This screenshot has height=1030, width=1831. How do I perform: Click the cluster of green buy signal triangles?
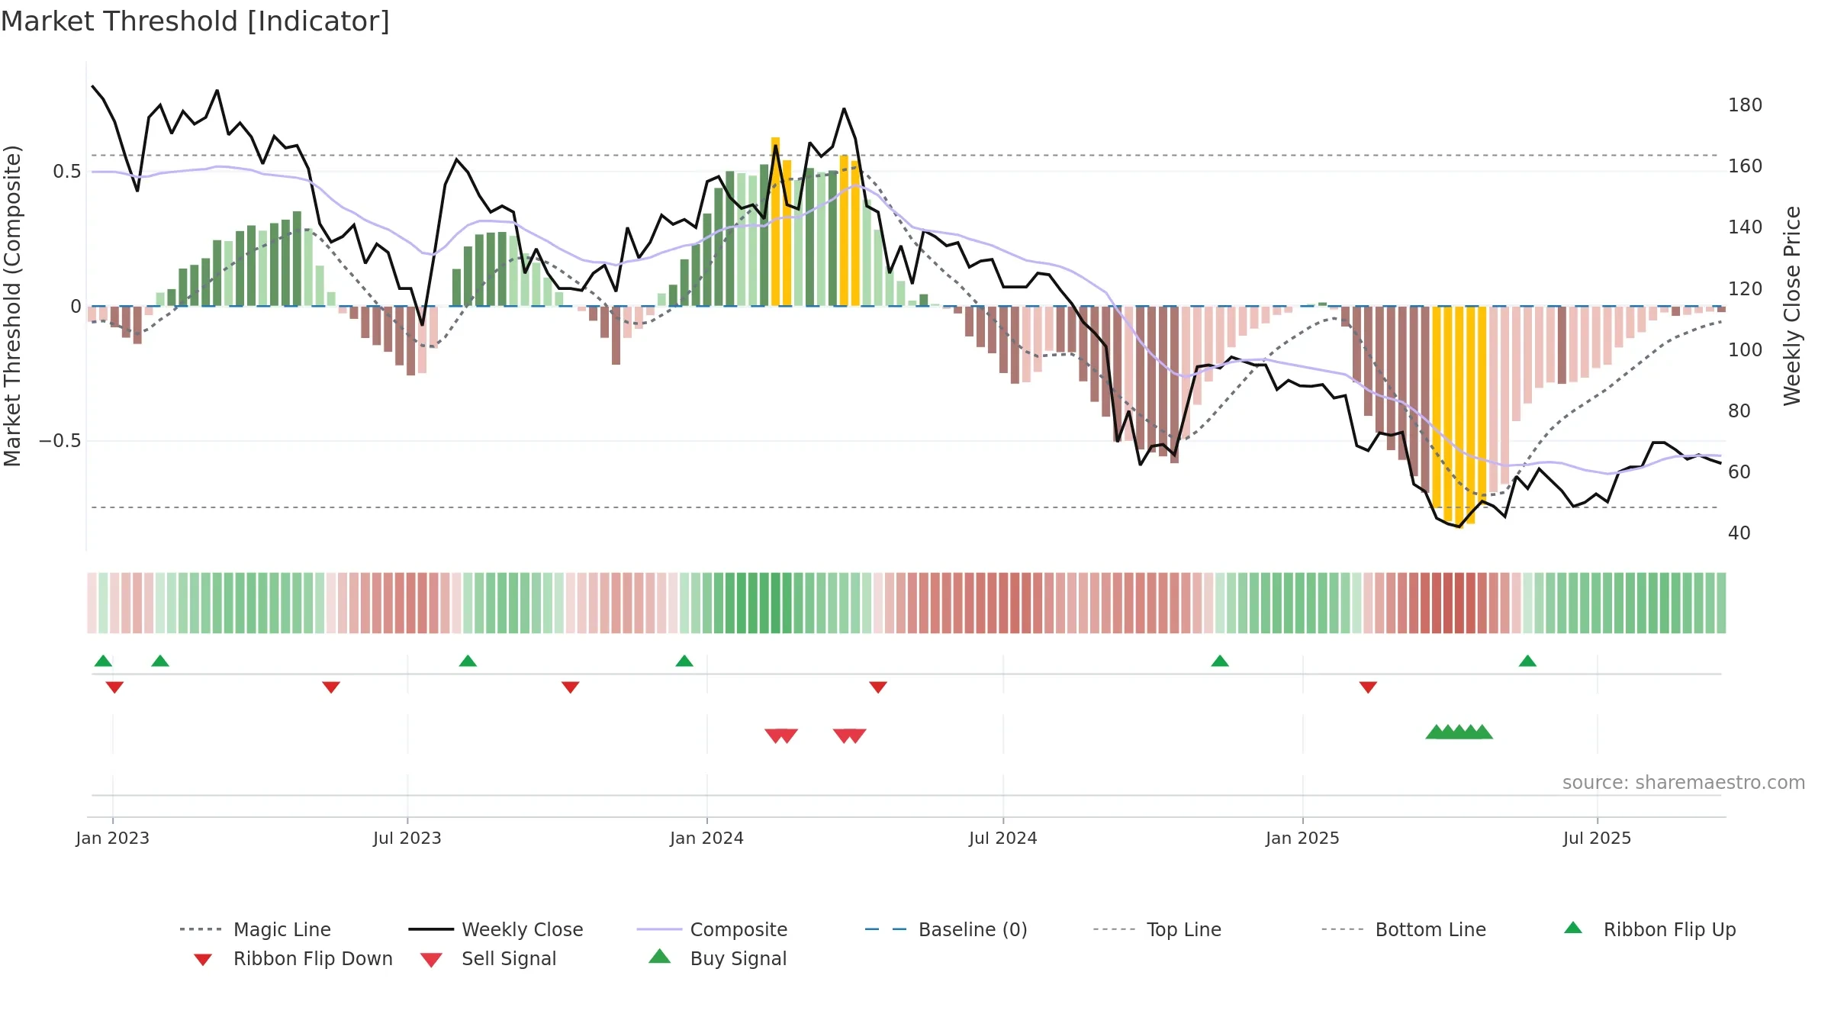1459,732
